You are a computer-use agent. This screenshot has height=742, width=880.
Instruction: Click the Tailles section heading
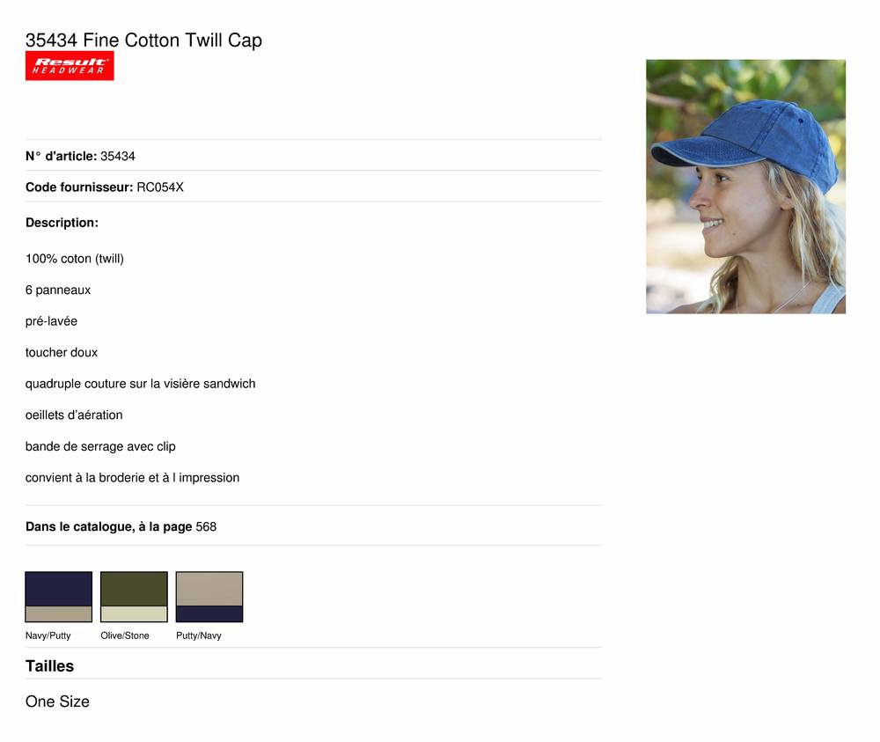49,665
